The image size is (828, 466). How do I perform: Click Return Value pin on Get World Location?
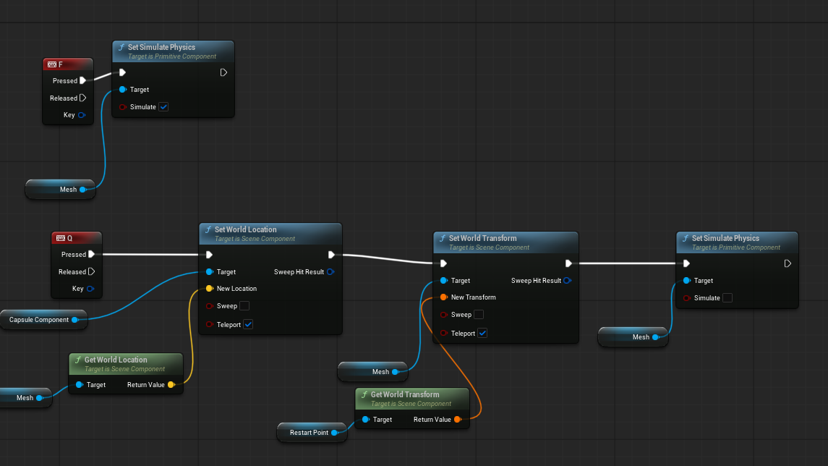171,385
